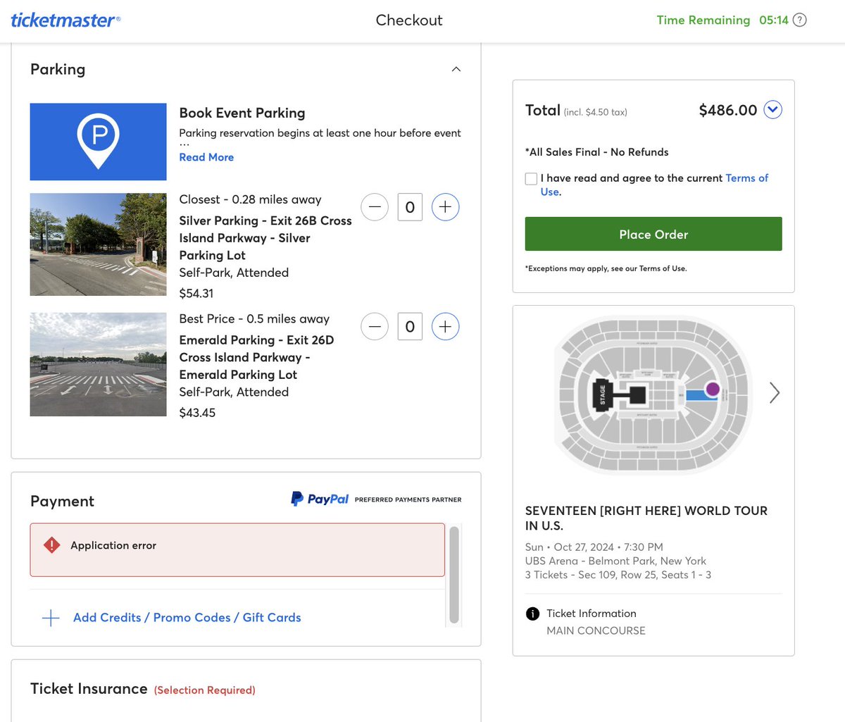The height and width of the screenshot is (722, 845).
Task: Show the next seat map view
Action: point(775,392)
